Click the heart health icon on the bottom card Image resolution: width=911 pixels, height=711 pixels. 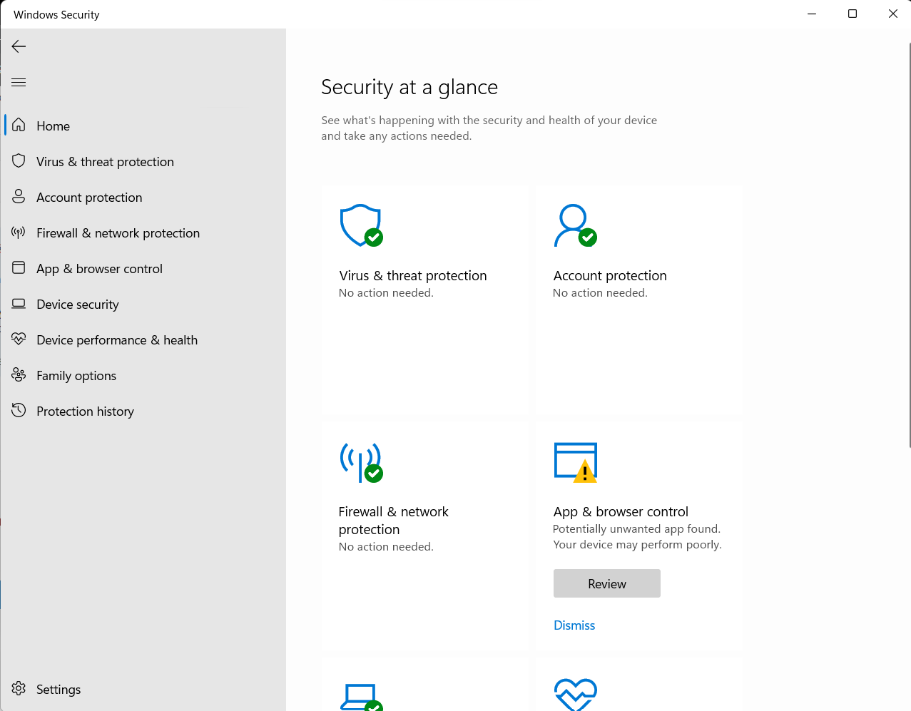pyautogui.click(x=576, y=695)
